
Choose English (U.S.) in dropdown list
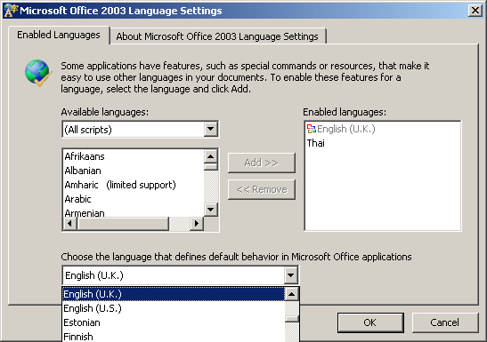(x=174, y=308)
